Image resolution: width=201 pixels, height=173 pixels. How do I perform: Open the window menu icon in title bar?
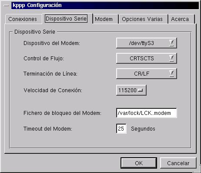pyautogui.click(x=6, y=5)
